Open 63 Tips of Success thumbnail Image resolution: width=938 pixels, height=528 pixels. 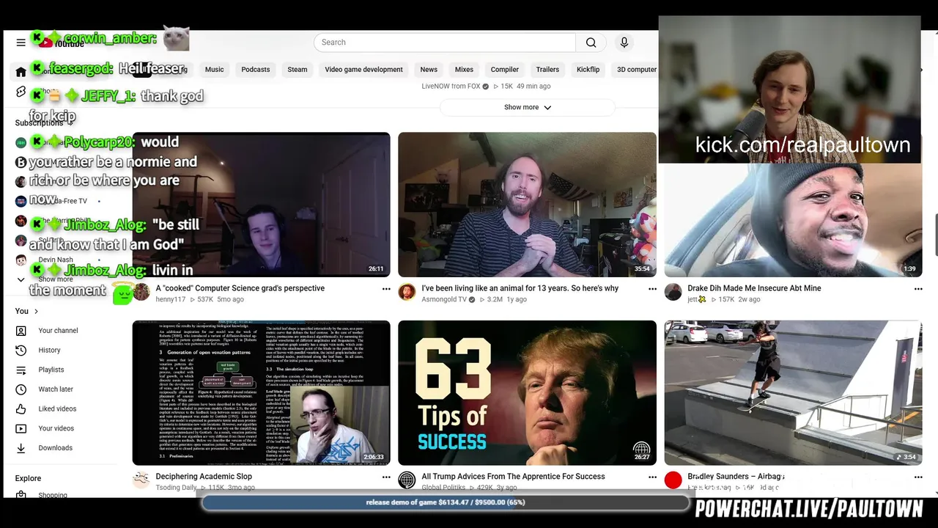[x=527, y=392]
